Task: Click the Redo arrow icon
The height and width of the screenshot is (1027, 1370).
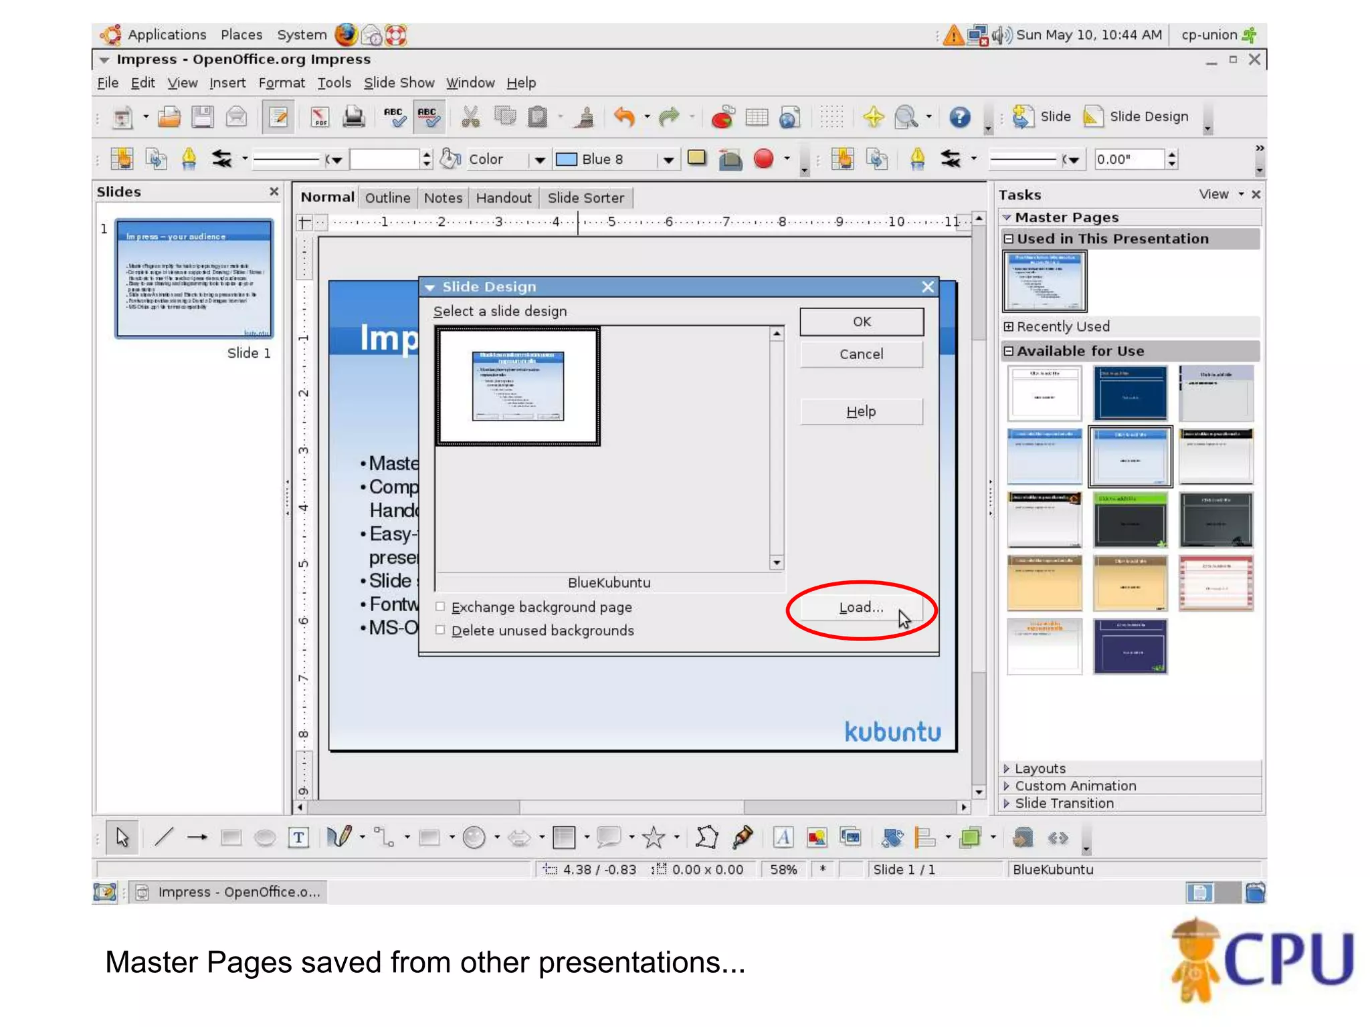Action: (x=668, y=117)
